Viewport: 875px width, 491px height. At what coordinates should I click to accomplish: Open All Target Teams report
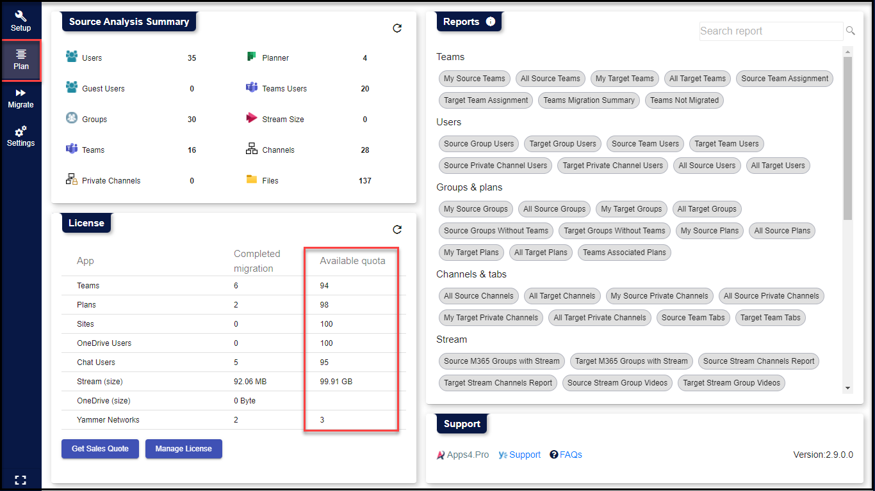(698, 79)
